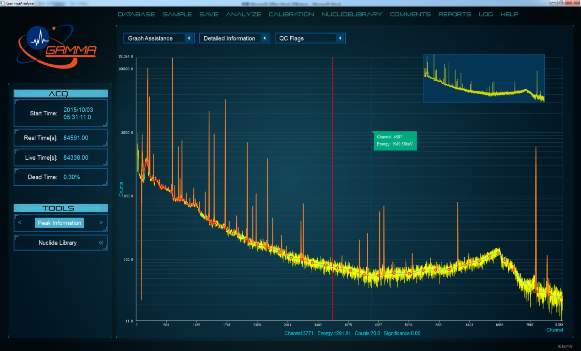Open the REPORTS menu
Screen dimensions: 581x351
[455, 14]
